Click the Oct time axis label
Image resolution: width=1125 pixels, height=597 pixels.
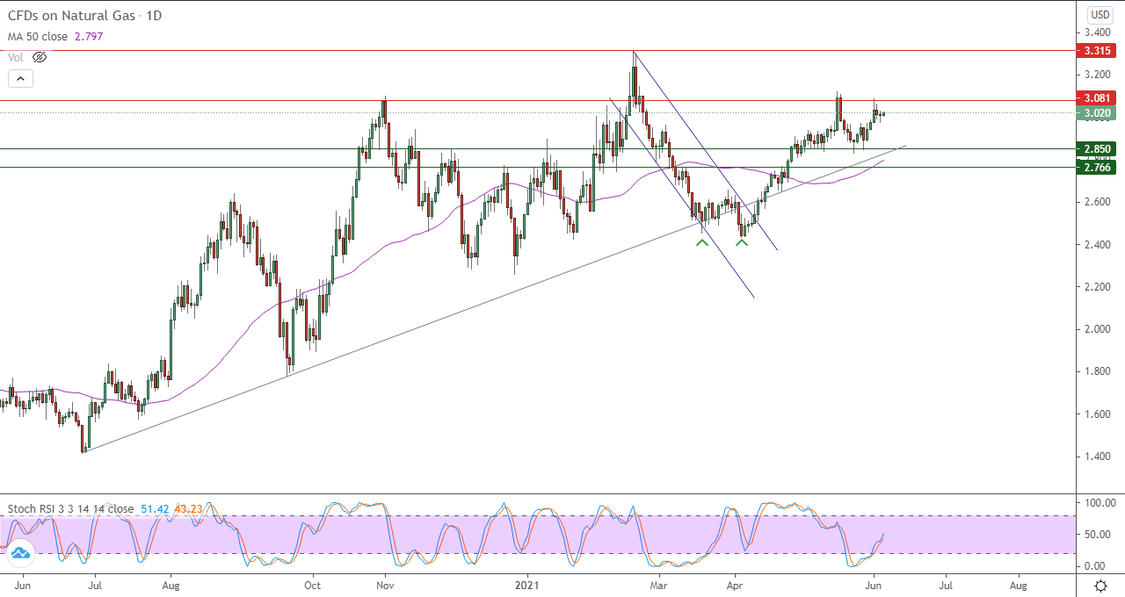(313, 584)
